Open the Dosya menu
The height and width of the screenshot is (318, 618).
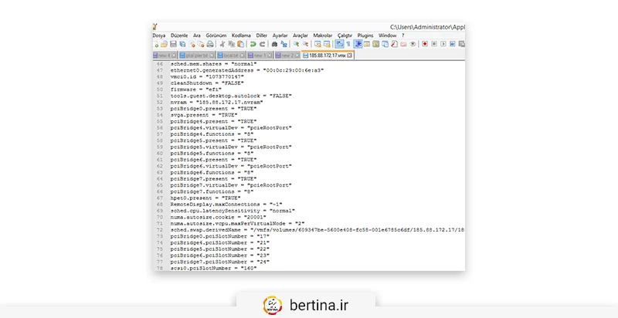pyautogui.click(x=159, y=36)
